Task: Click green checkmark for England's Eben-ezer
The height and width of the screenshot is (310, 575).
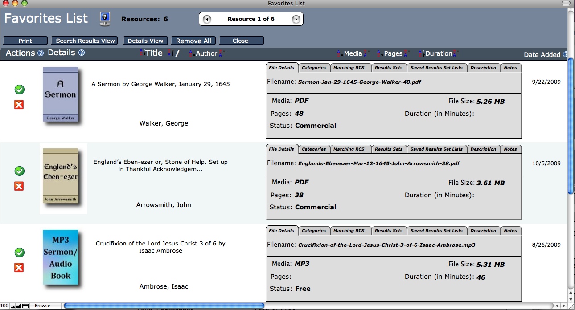Action: (x=19, y=171)
